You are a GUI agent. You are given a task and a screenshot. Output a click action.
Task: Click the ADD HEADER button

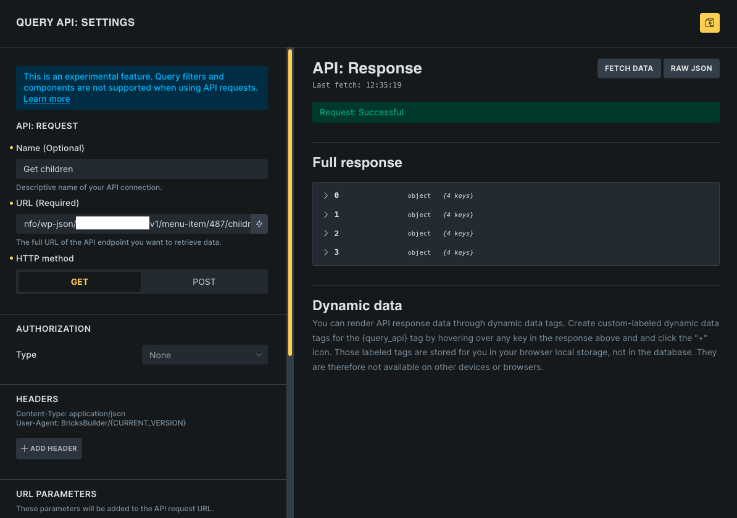pos(49,448)
